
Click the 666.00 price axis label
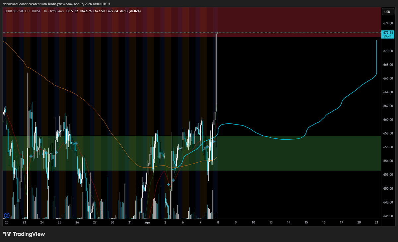click(x=388, y=78)
